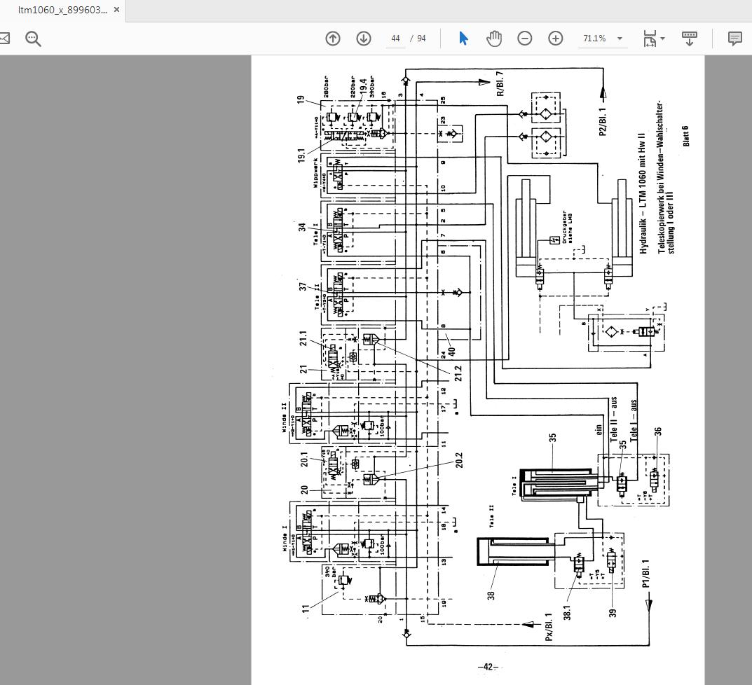Click the fit page scrolling icon

pos(650,39)
